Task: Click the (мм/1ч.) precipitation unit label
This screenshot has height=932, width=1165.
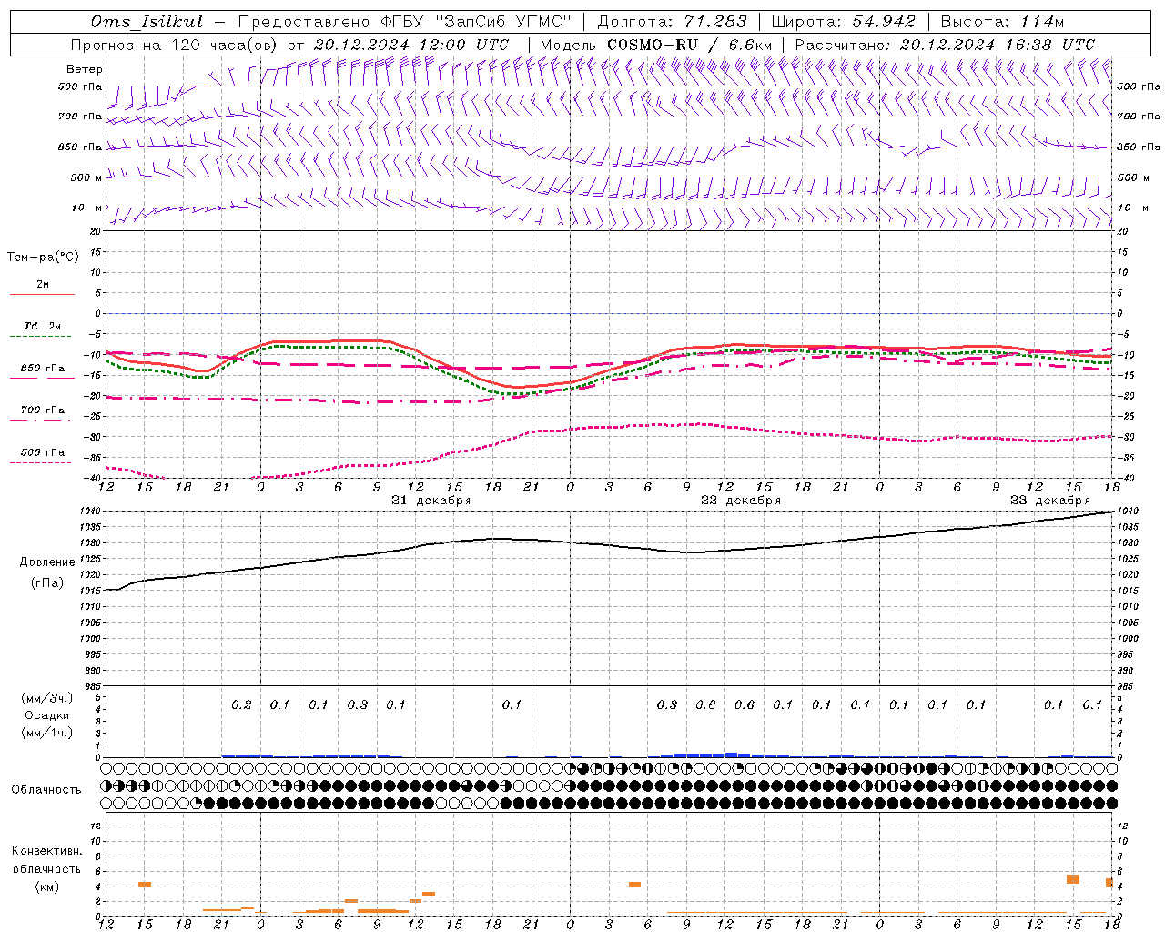Action: (47, 733)
